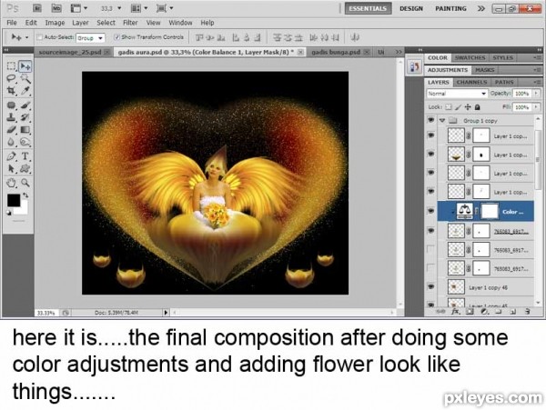The image size is (546, 410).
Task: Select the Color Balance layer mask thumbnail
Action: tap(490, 211)
